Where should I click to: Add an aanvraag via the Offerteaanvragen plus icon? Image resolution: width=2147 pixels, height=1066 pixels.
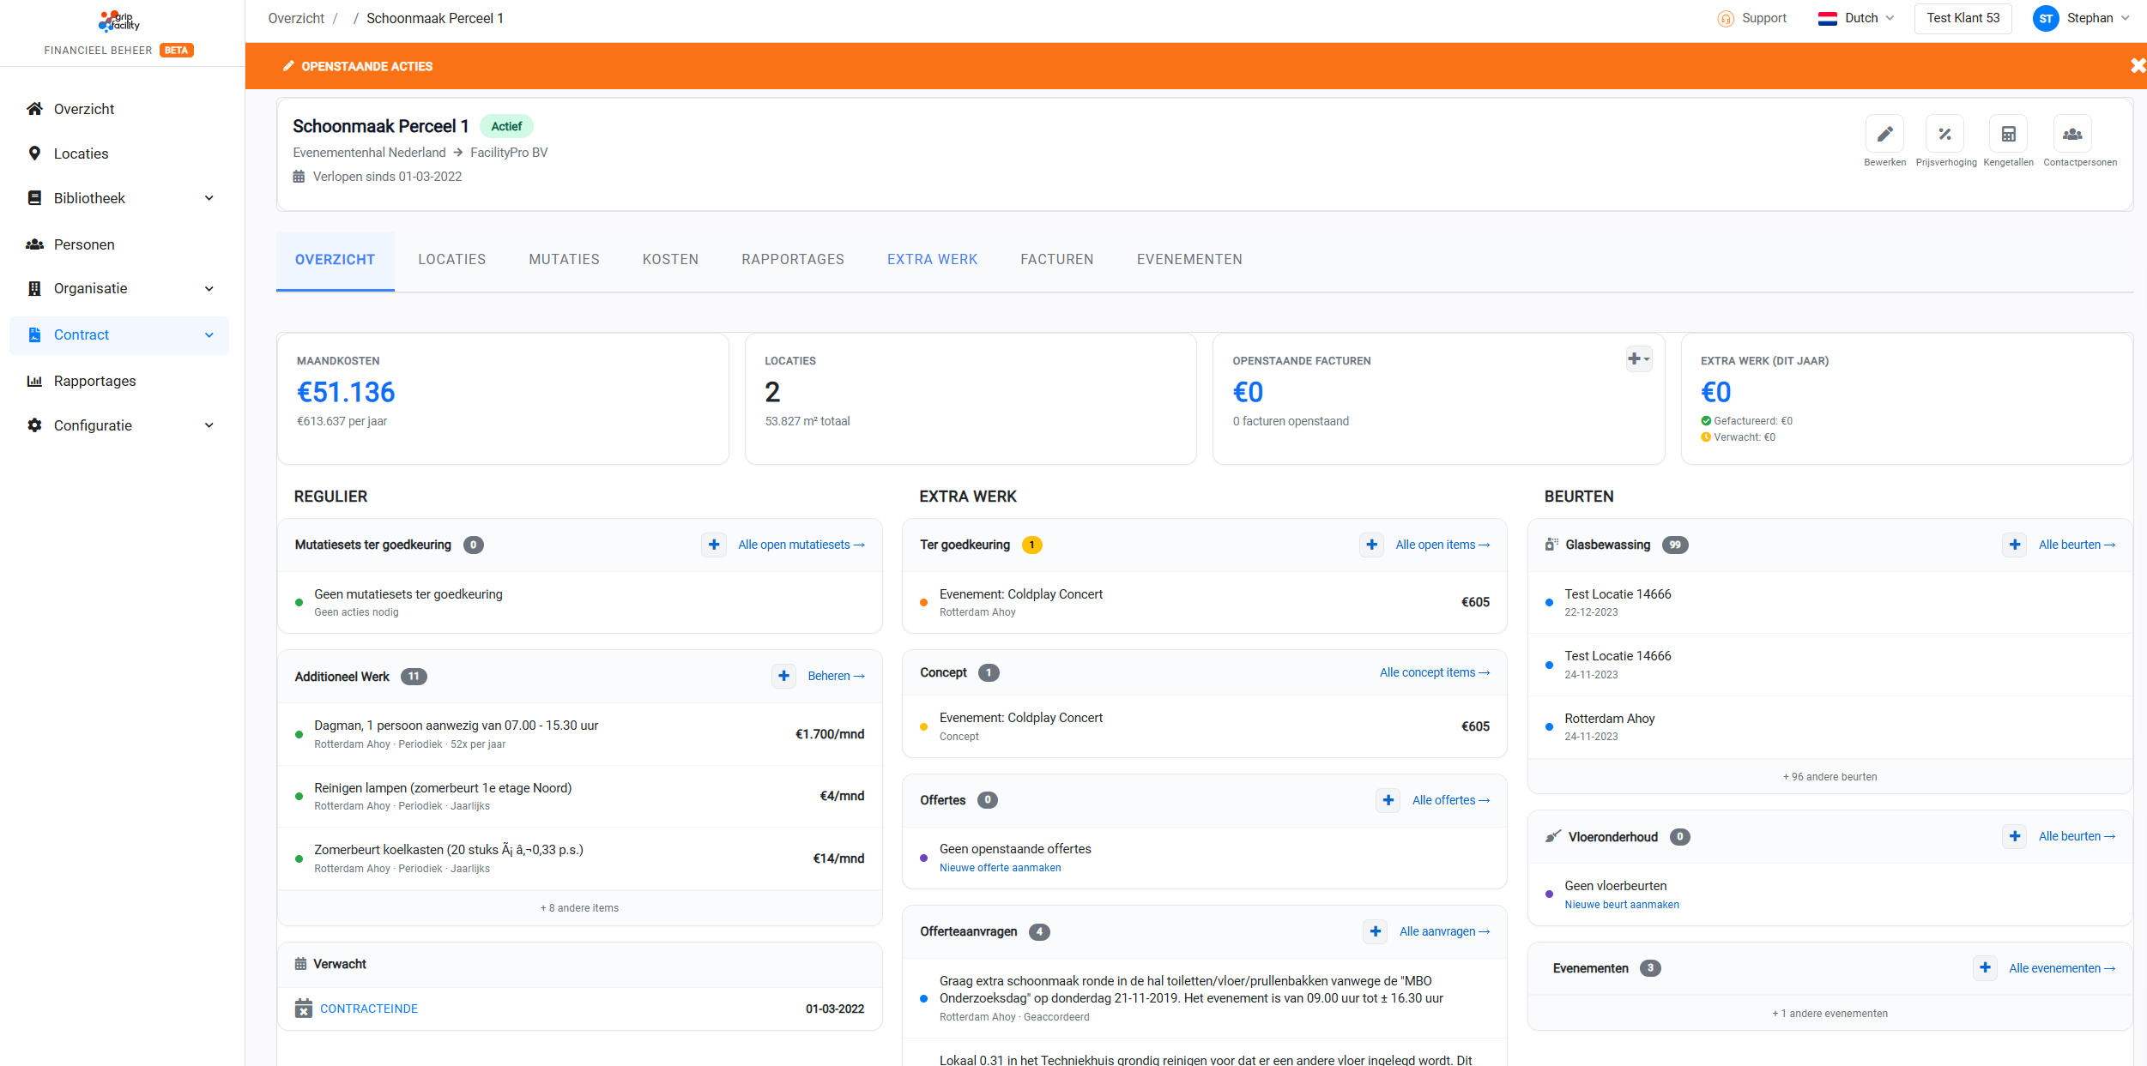(x=1376, y=931)
